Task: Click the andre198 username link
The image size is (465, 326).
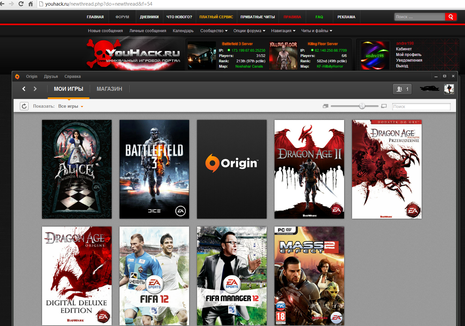Action: (405, 43)
